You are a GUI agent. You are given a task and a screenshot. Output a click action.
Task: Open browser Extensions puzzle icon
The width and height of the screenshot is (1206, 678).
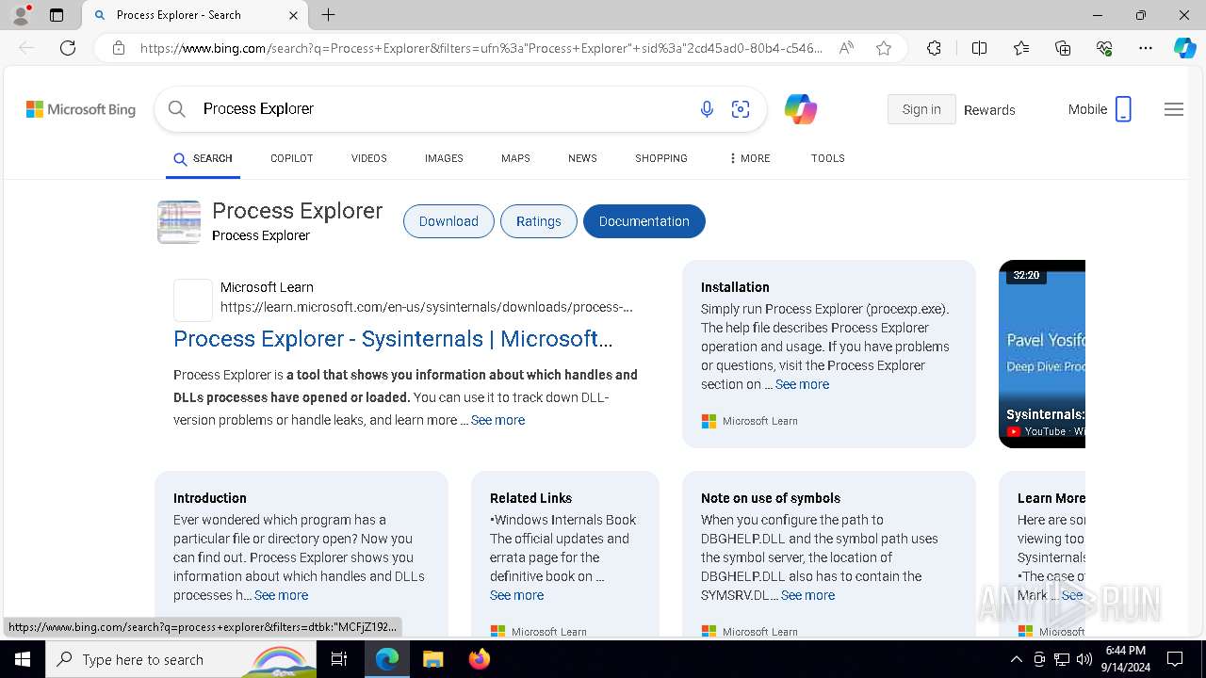[934, 48]
